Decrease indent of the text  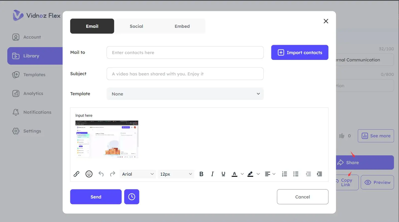click(308, 174)
